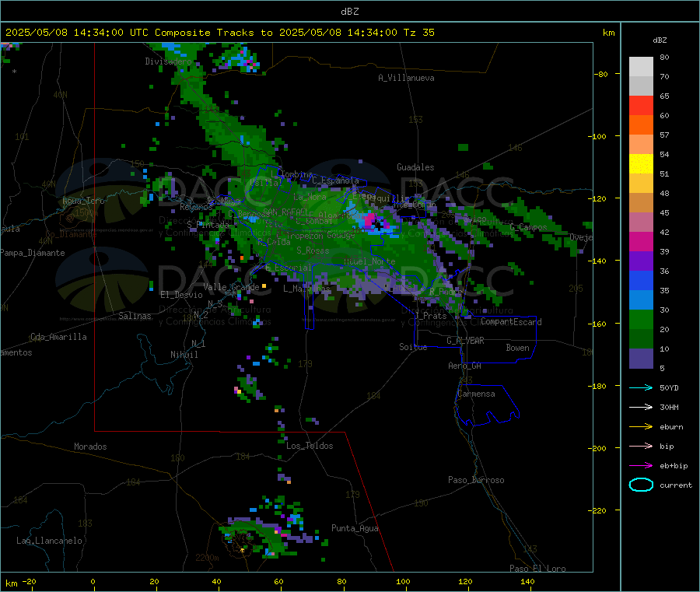Select the dark green swatch between 20 and 10
This screenshot has width=700, height=592.
[x=641, y=339]
